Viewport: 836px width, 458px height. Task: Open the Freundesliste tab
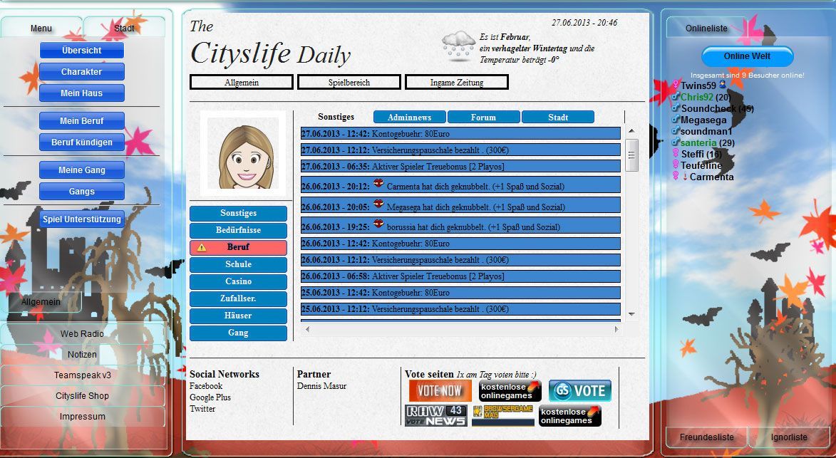coord(706,437)
